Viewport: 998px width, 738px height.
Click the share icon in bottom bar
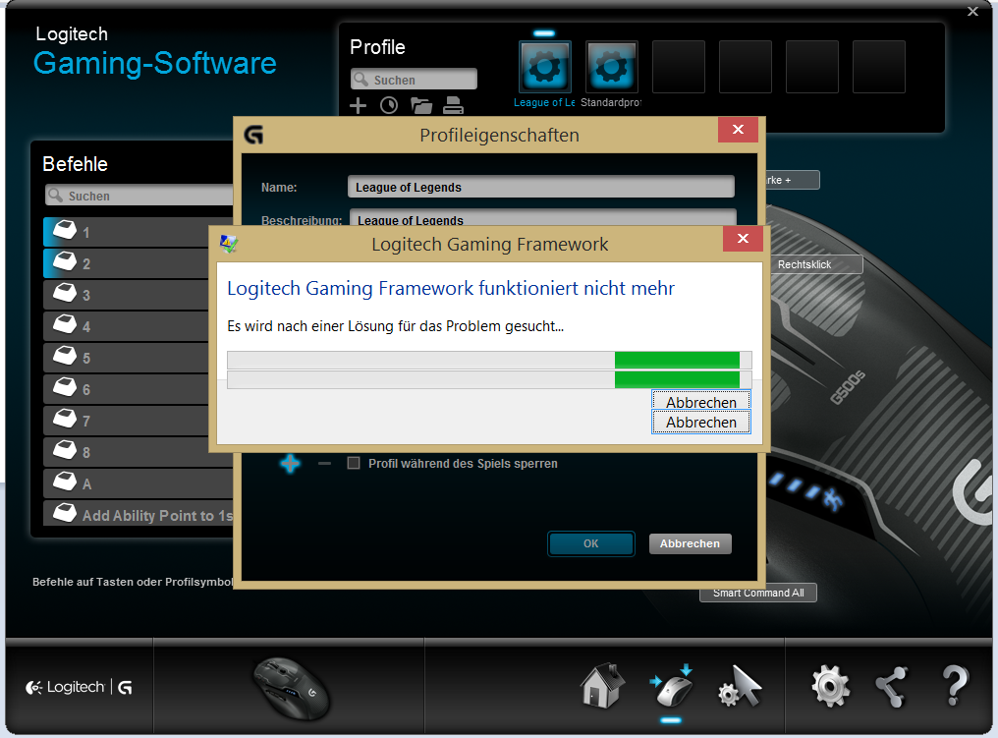(x=892, y=687)
